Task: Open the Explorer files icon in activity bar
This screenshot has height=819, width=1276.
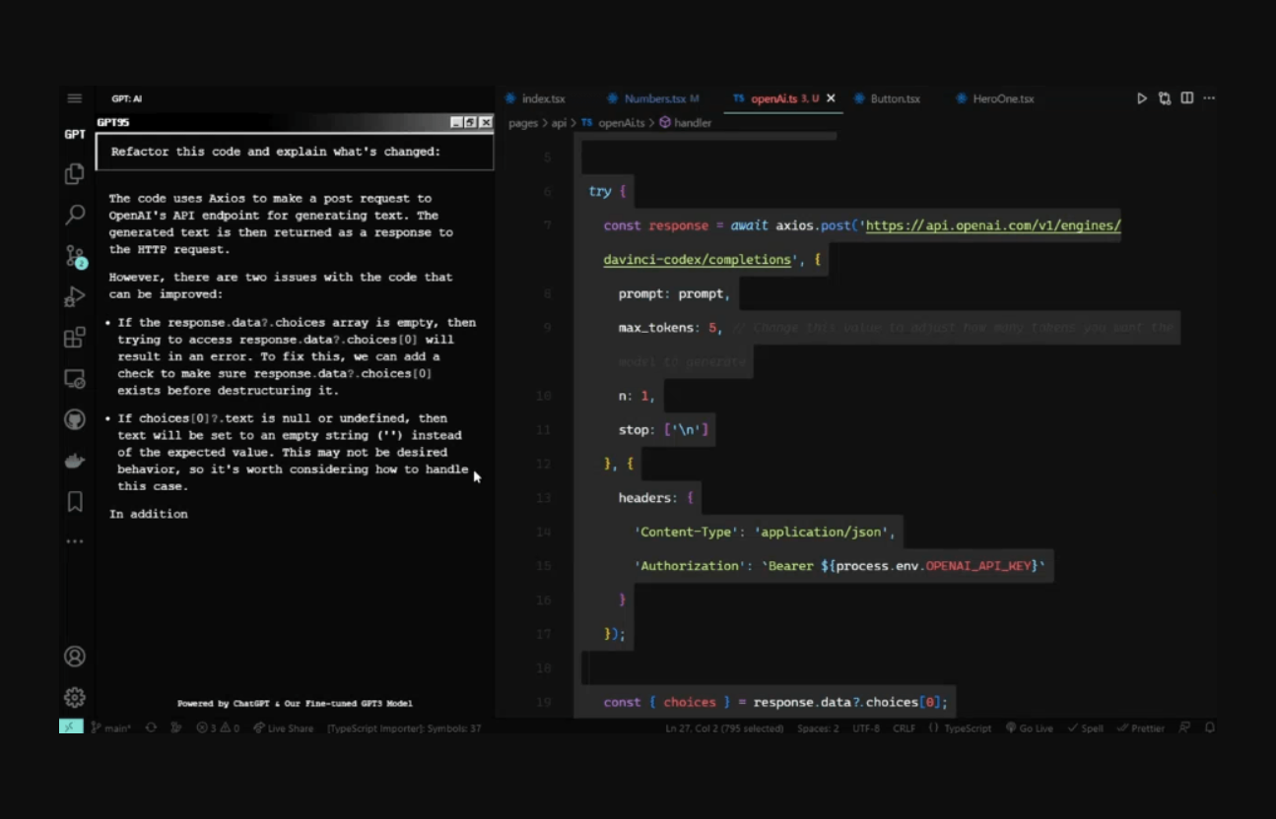Action: 75,174
